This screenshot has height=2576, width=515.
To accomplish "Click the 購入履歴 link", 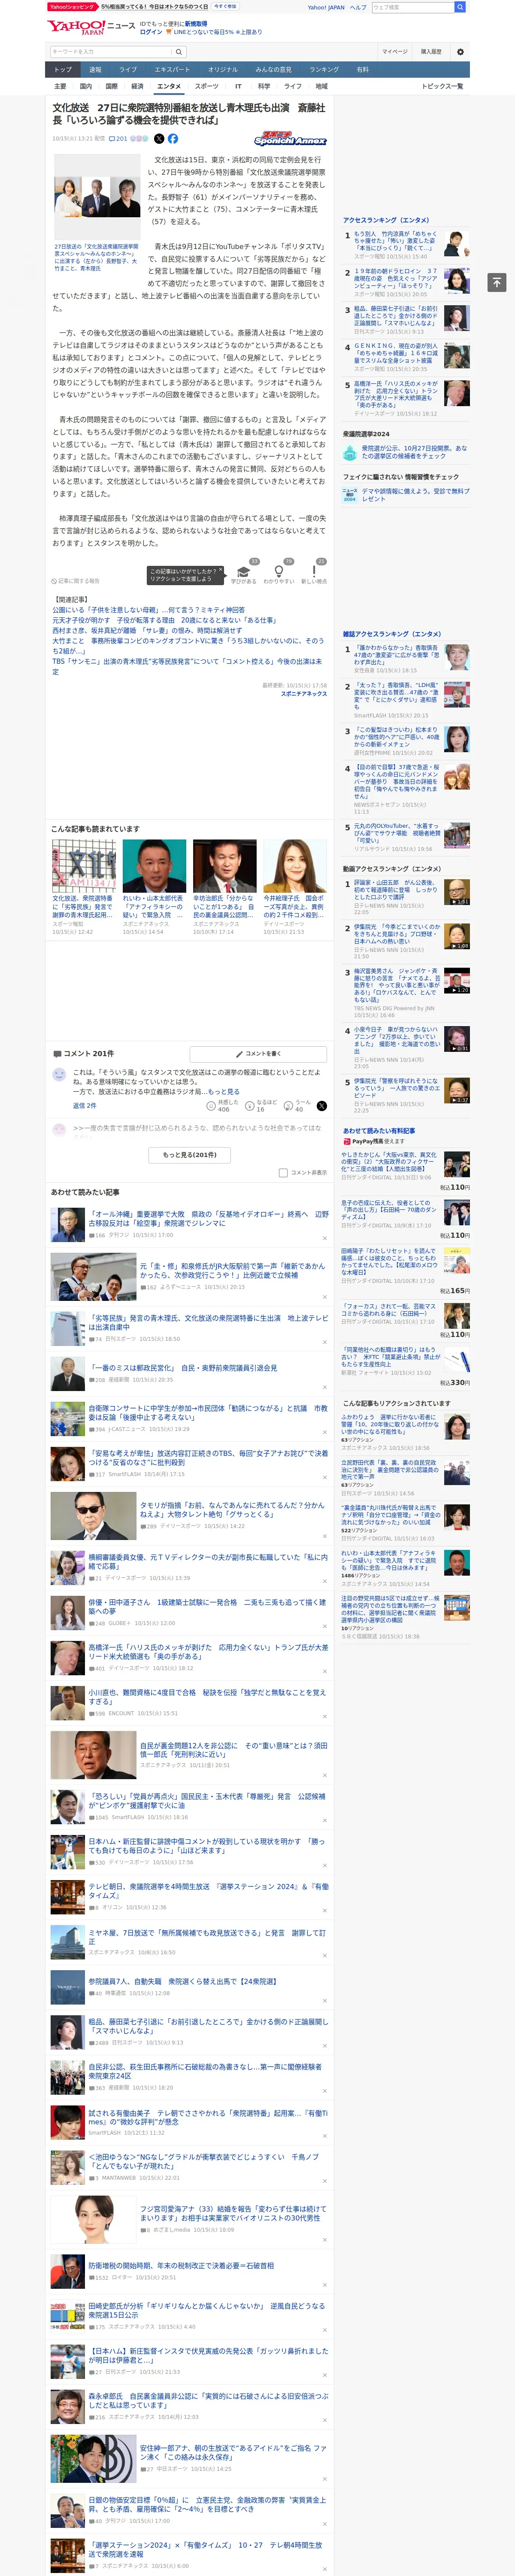I will tap(431, 52).
